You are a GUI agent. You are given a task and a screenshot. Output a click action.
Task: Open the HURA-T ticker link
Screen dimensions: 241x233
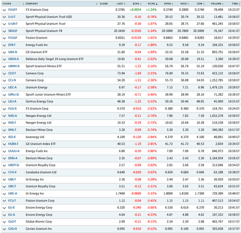[x=13, y=144]
